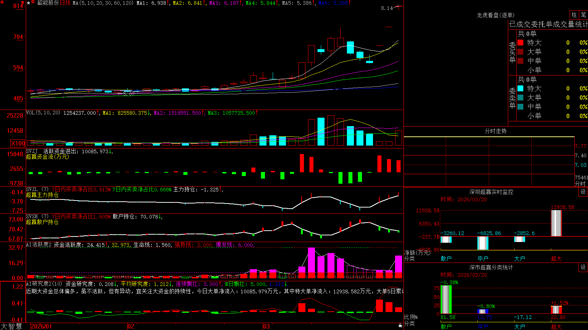The width and height of the screenshot is (588, 330).
Task: Click the 委卖单 section label
Action: [x=512, y=98]
